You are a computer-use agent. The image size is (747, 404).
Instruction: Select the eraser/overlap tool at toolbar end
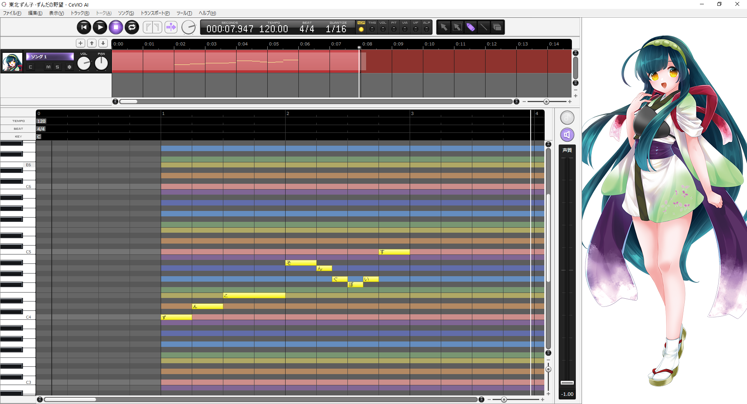coord(497,27)
